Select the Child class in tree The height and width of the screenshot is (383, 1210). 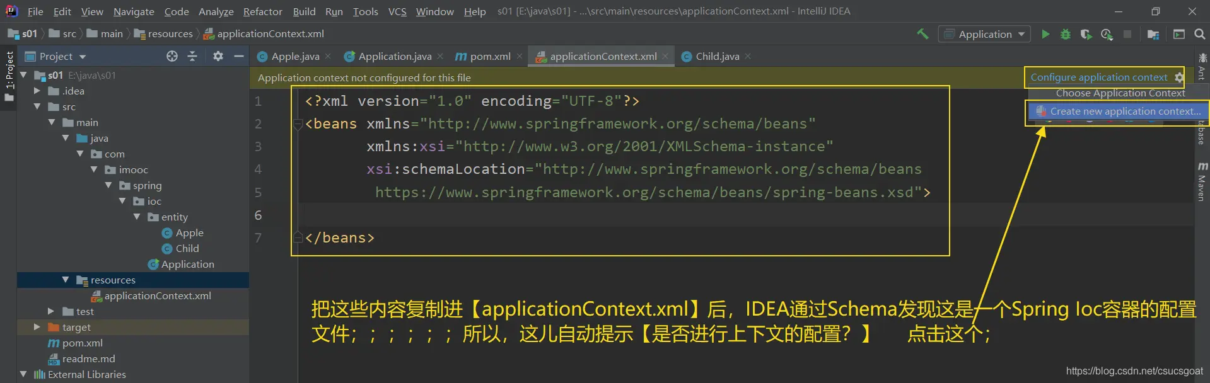tap(181, 248)
